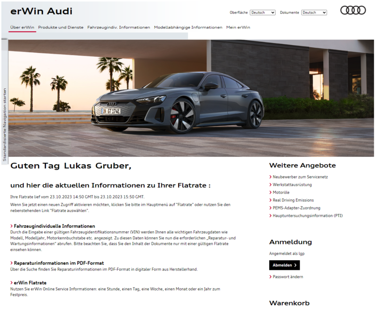Open the Produkte und Dienste menu
Image resolution: width=377 pixels, height=323 pixels.
pyautogui.click(x=61, y=27)
